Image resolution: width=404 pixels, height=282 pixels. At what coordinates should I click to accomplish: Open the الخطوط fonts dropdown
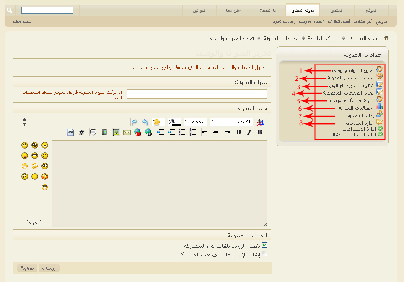(x=231, y=122)
